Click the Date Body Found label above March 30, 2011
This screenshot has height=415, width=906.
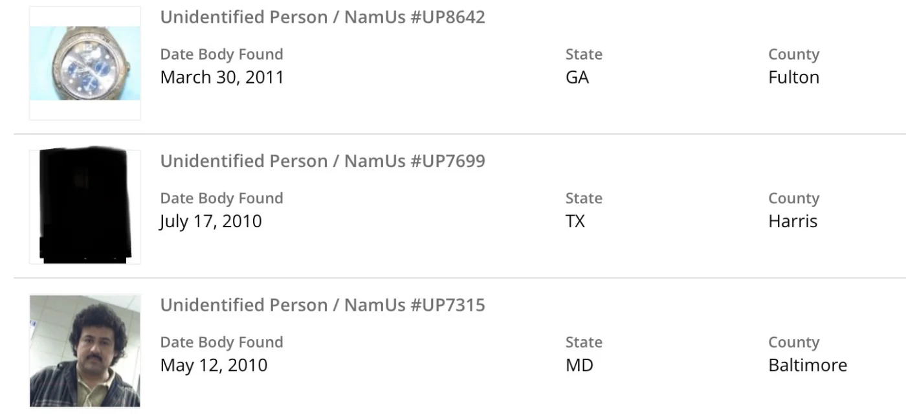coord(221,54)
